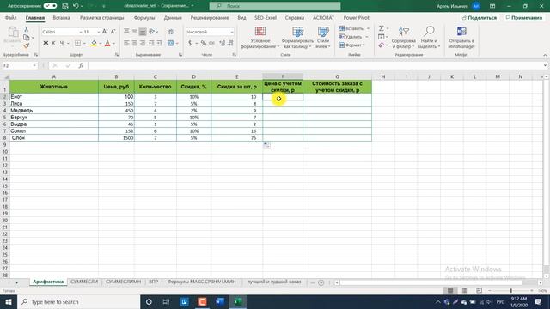
Task: Click the decrease font size icon
Action: 113,32
